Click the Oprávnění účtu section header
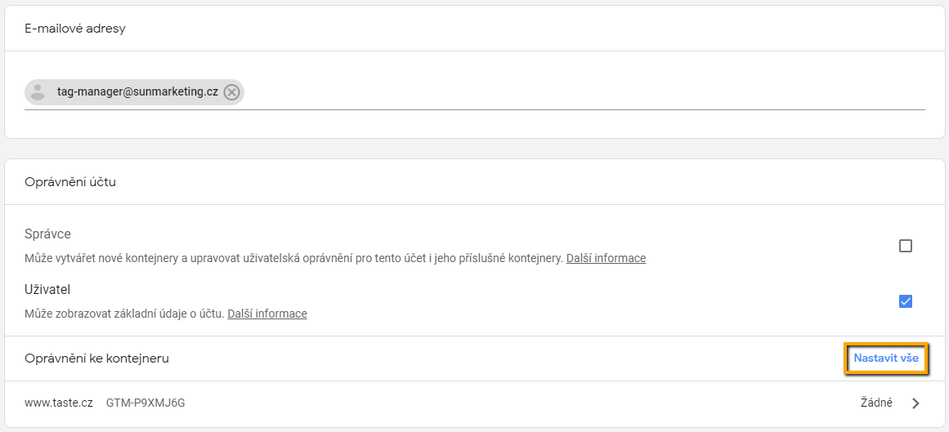This screenshot has height=432, width=949. [70, 182]
